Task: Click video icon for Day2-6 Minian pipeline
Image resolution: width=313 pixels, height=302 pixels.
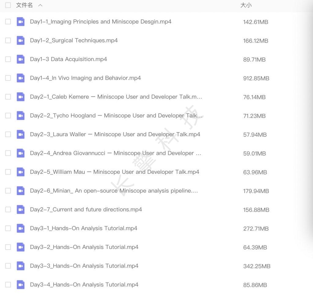Action: pos(20,191)
